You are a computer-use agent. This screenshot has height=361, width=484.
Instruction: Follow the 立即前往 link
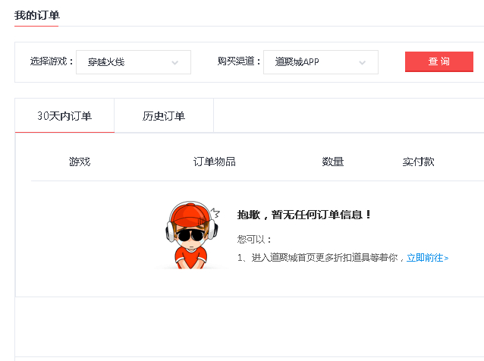428,257
